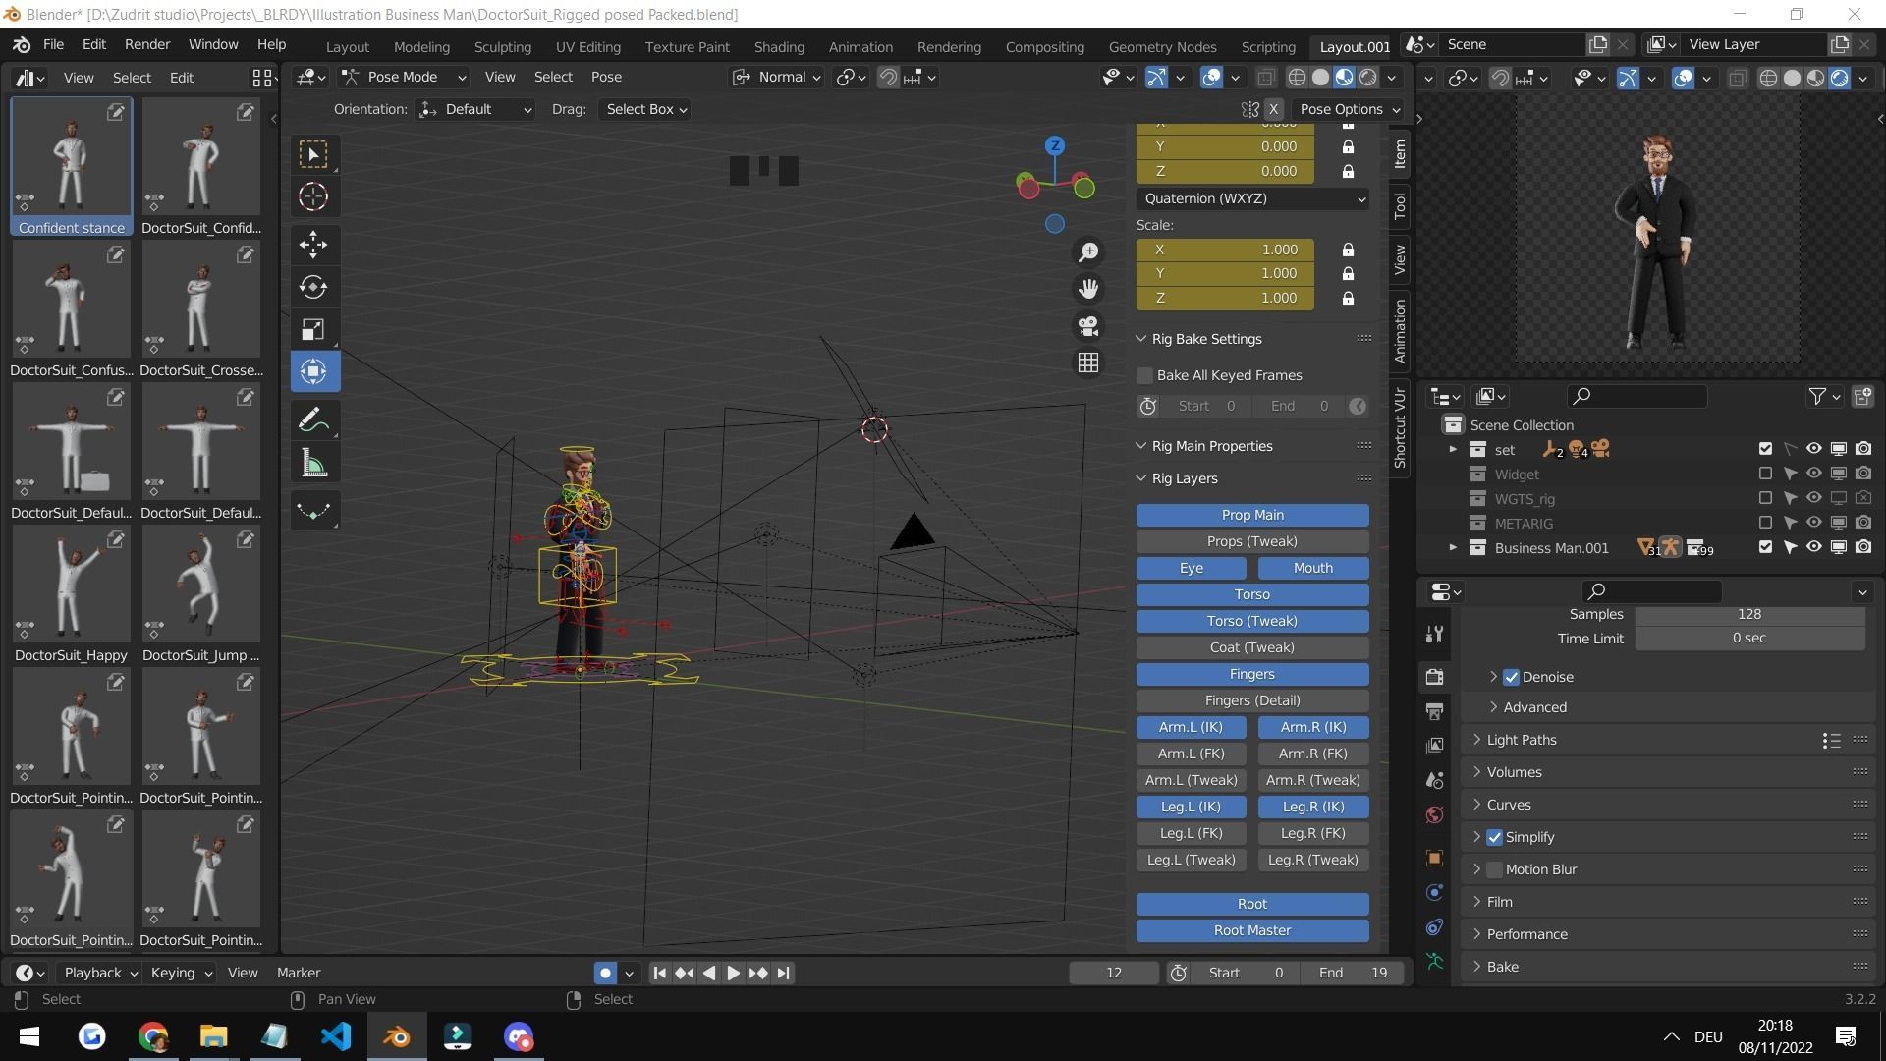Viewport: 1886px width, 1061px height.
Task: Toggle the Simplify checkbox
Action: [x=1494, y=837]
